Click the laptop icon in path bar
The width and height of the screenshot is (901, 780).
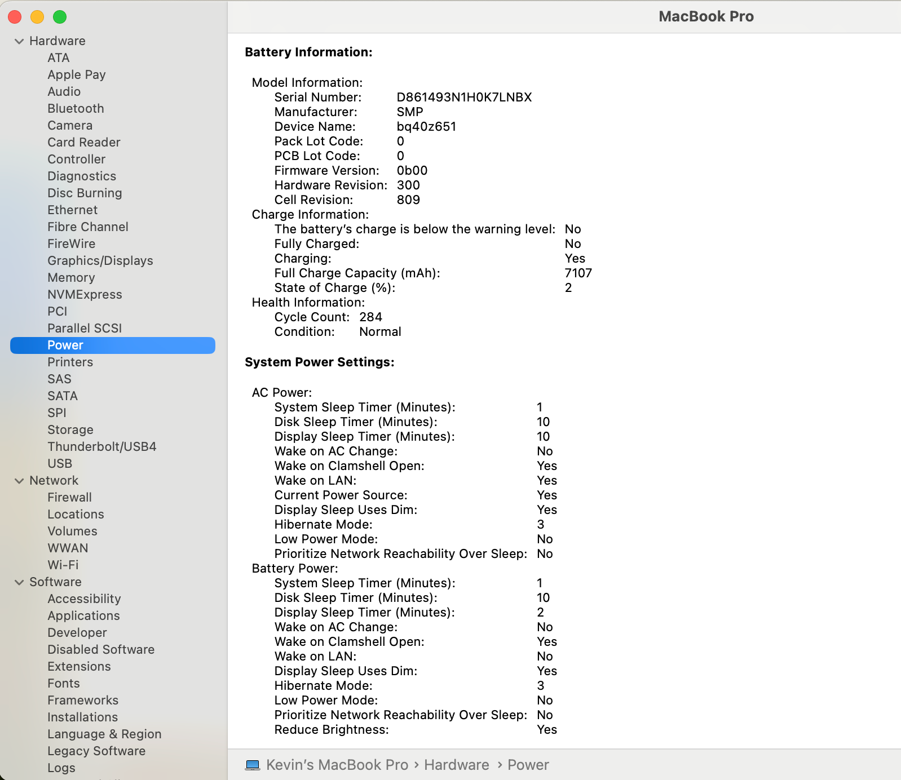pos(253,765)
